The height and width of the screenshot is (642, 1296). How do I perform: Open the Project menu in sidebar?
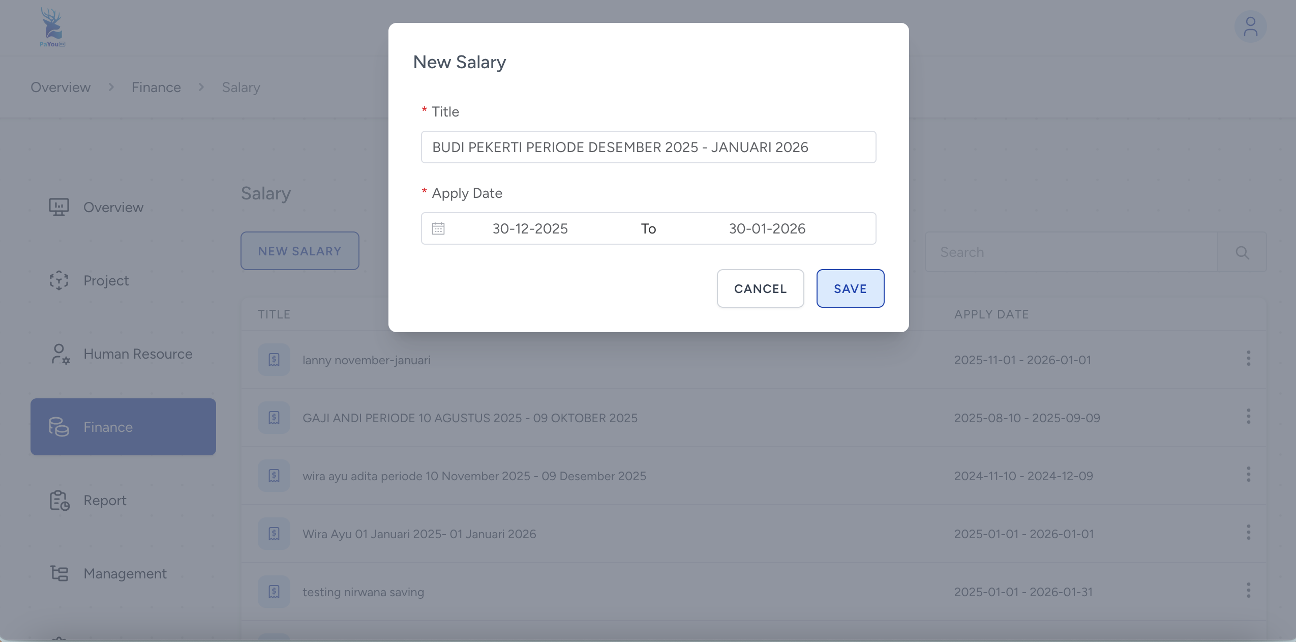tap(106, 281)
